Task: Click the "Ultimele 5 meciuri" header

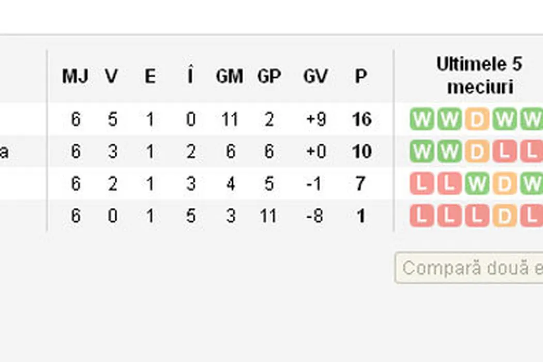Action: coord(479,76)
